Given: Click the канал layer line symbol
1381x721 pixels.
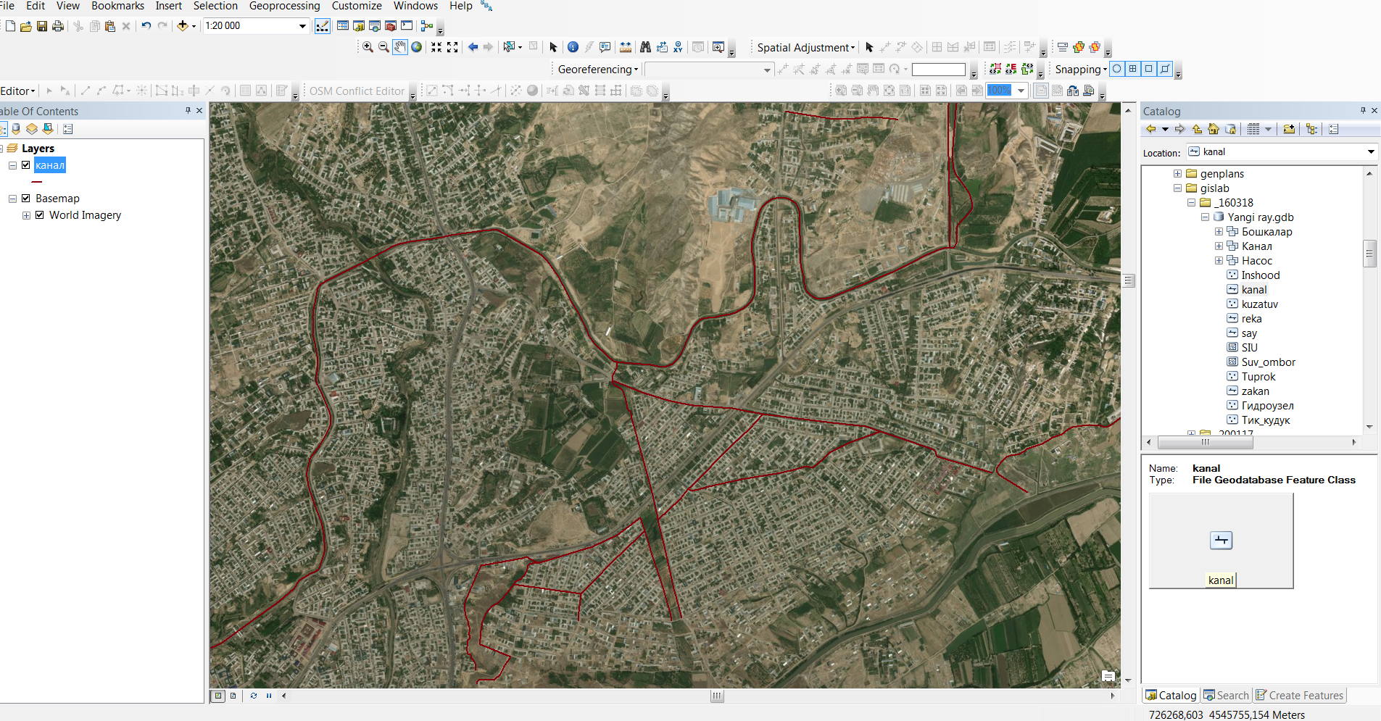Looking at the screenshot, I should pos(37,183).
